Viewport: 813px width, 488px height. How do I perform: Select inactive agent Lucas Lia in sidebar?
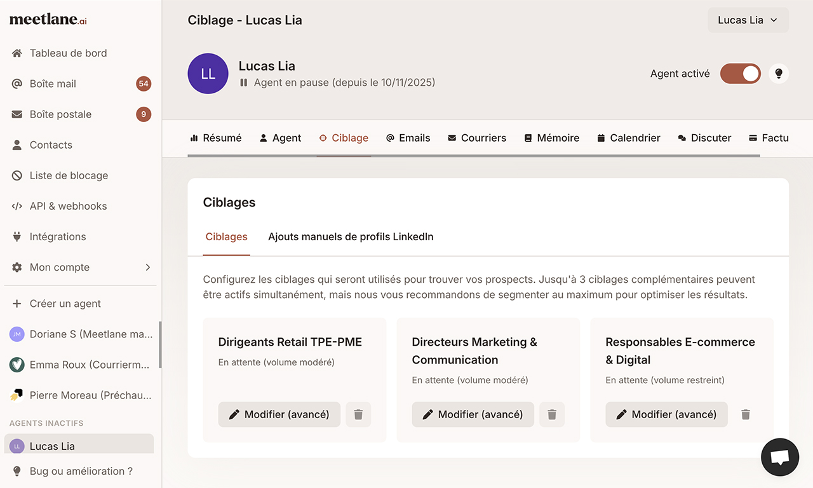click(51, 446)
